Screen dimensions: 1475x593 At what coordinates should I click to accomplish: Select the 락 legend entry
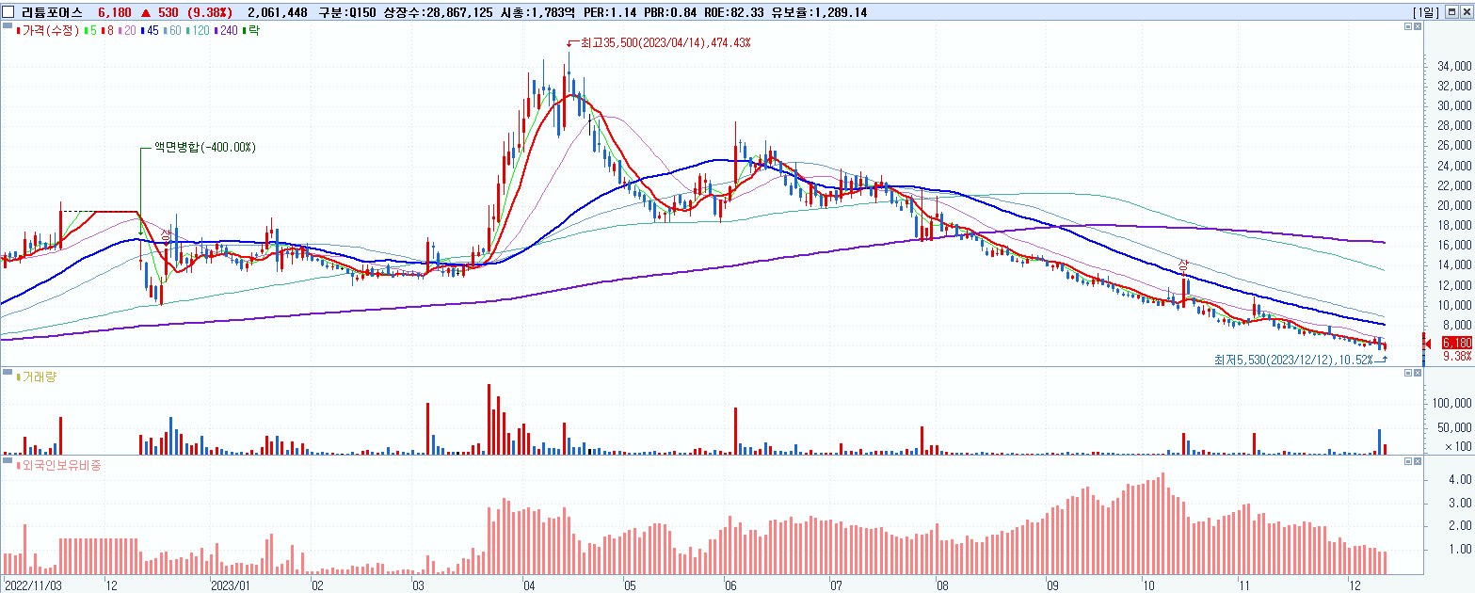251,31
